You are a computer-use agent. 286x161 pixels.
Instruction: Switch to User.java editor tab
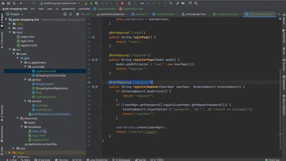[x=139, y=14]
